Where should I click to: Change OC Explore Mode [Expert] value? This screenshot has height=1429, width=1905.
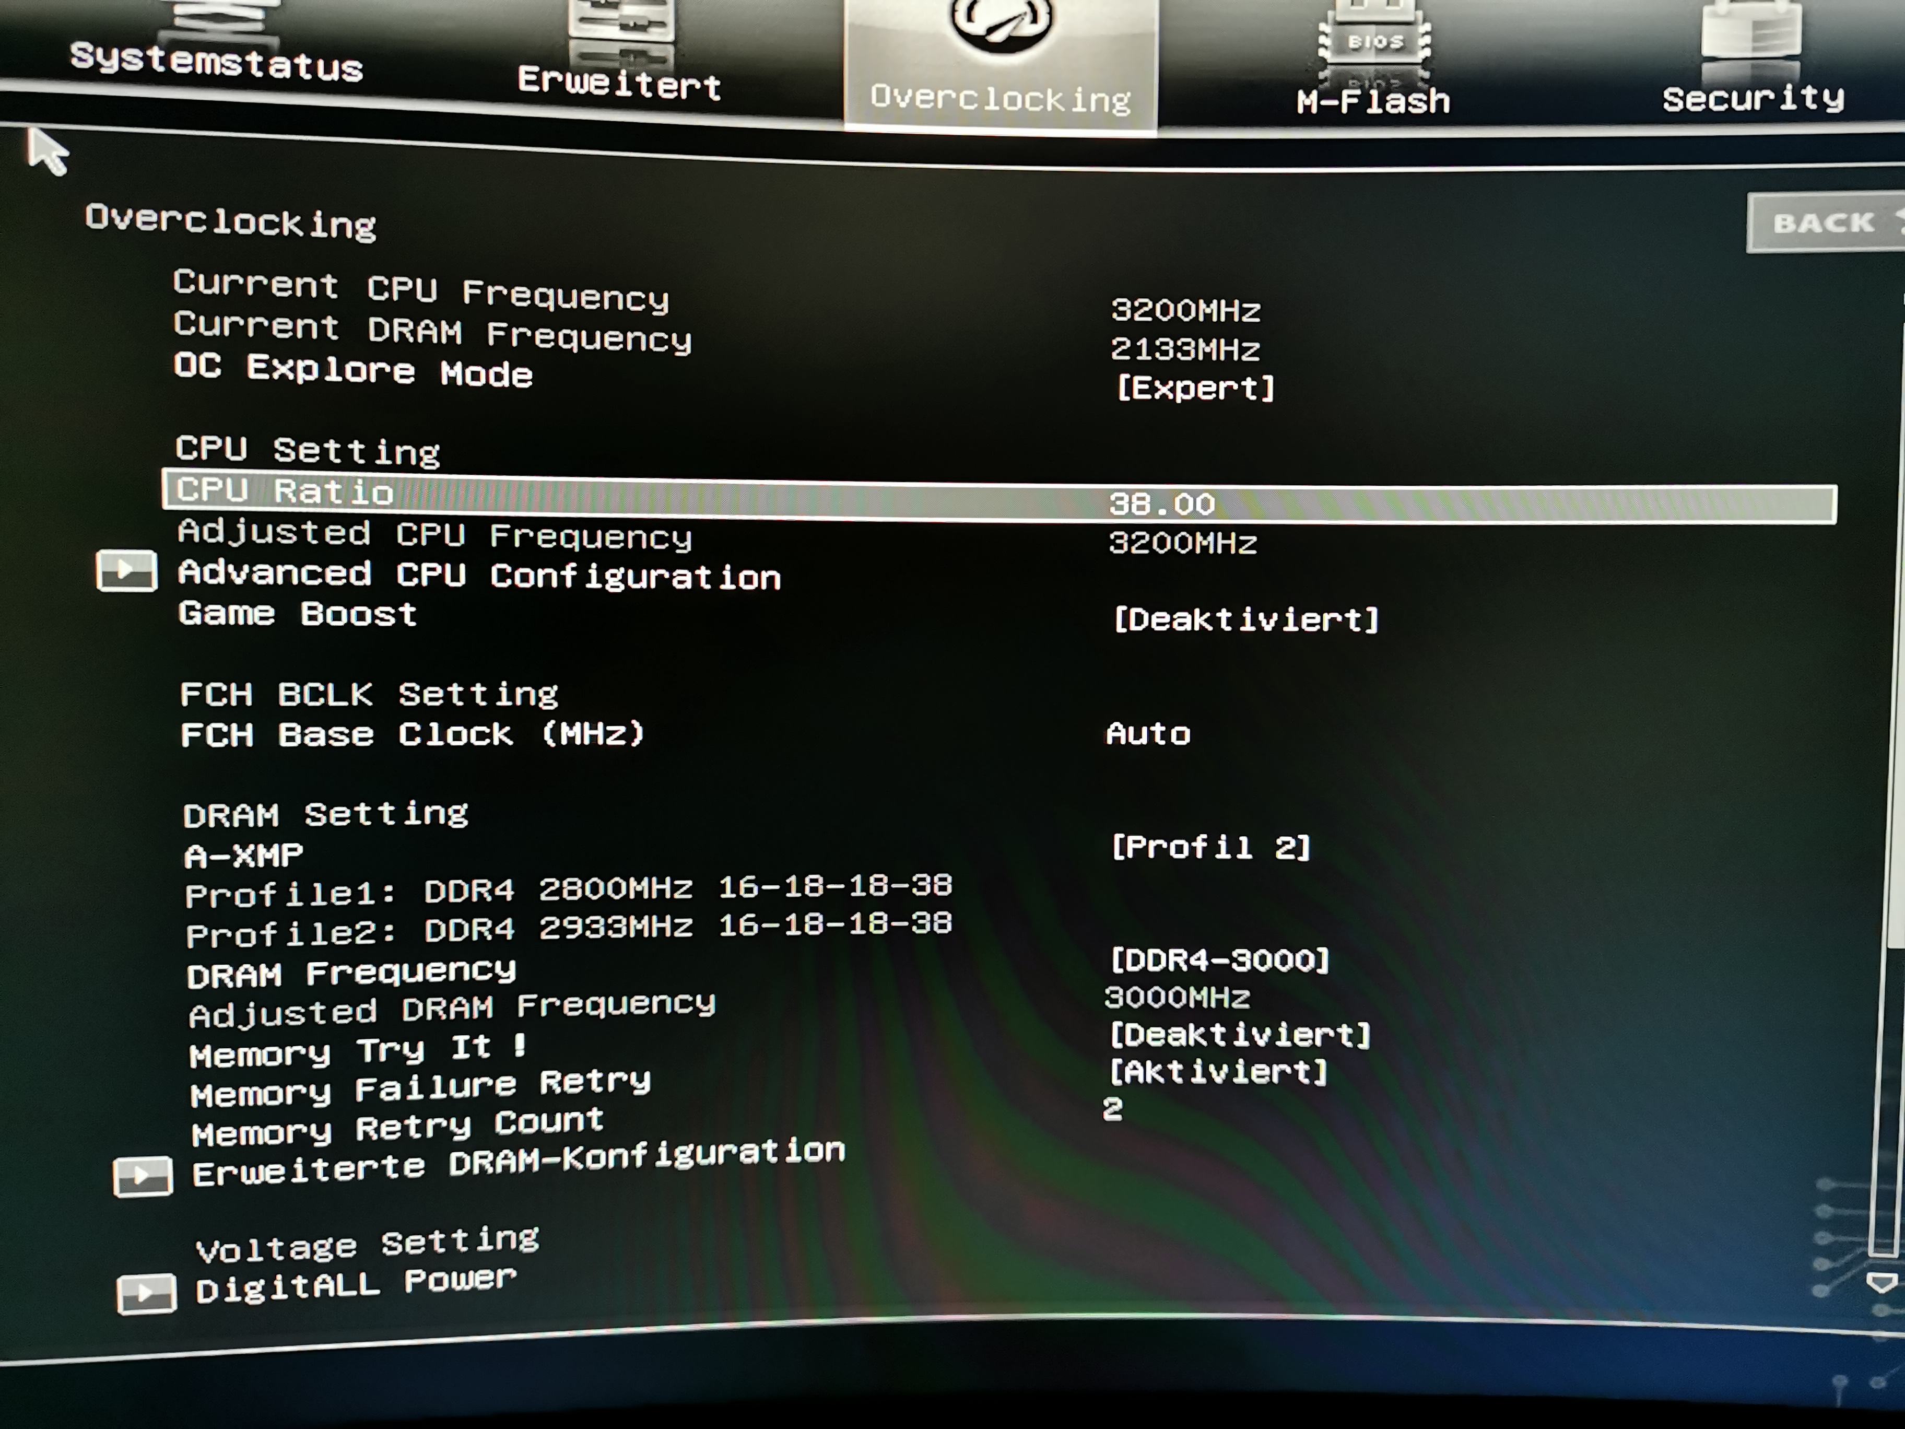tap(1194, 388)
